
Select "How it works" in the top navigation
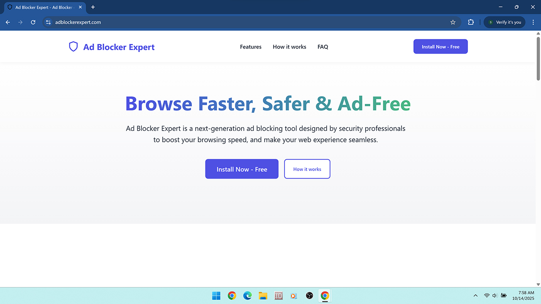click(x=290, y=47)
